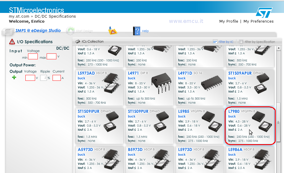The image size is (284, 173).
Task: Click the input voltage max field
Action: click(x=51, y=56)
